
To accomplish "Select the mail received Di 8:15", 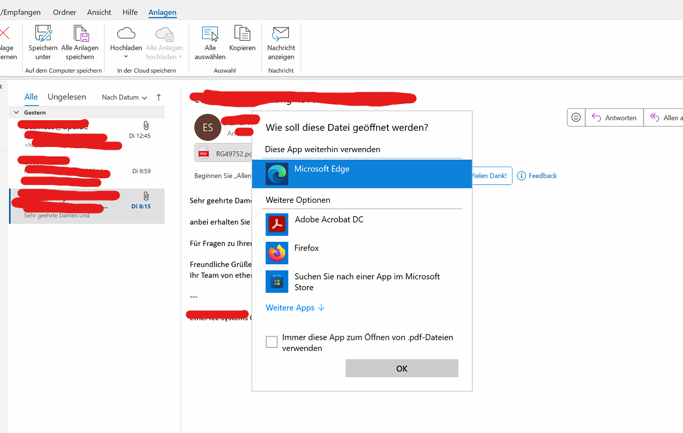I will pos(87,206).
